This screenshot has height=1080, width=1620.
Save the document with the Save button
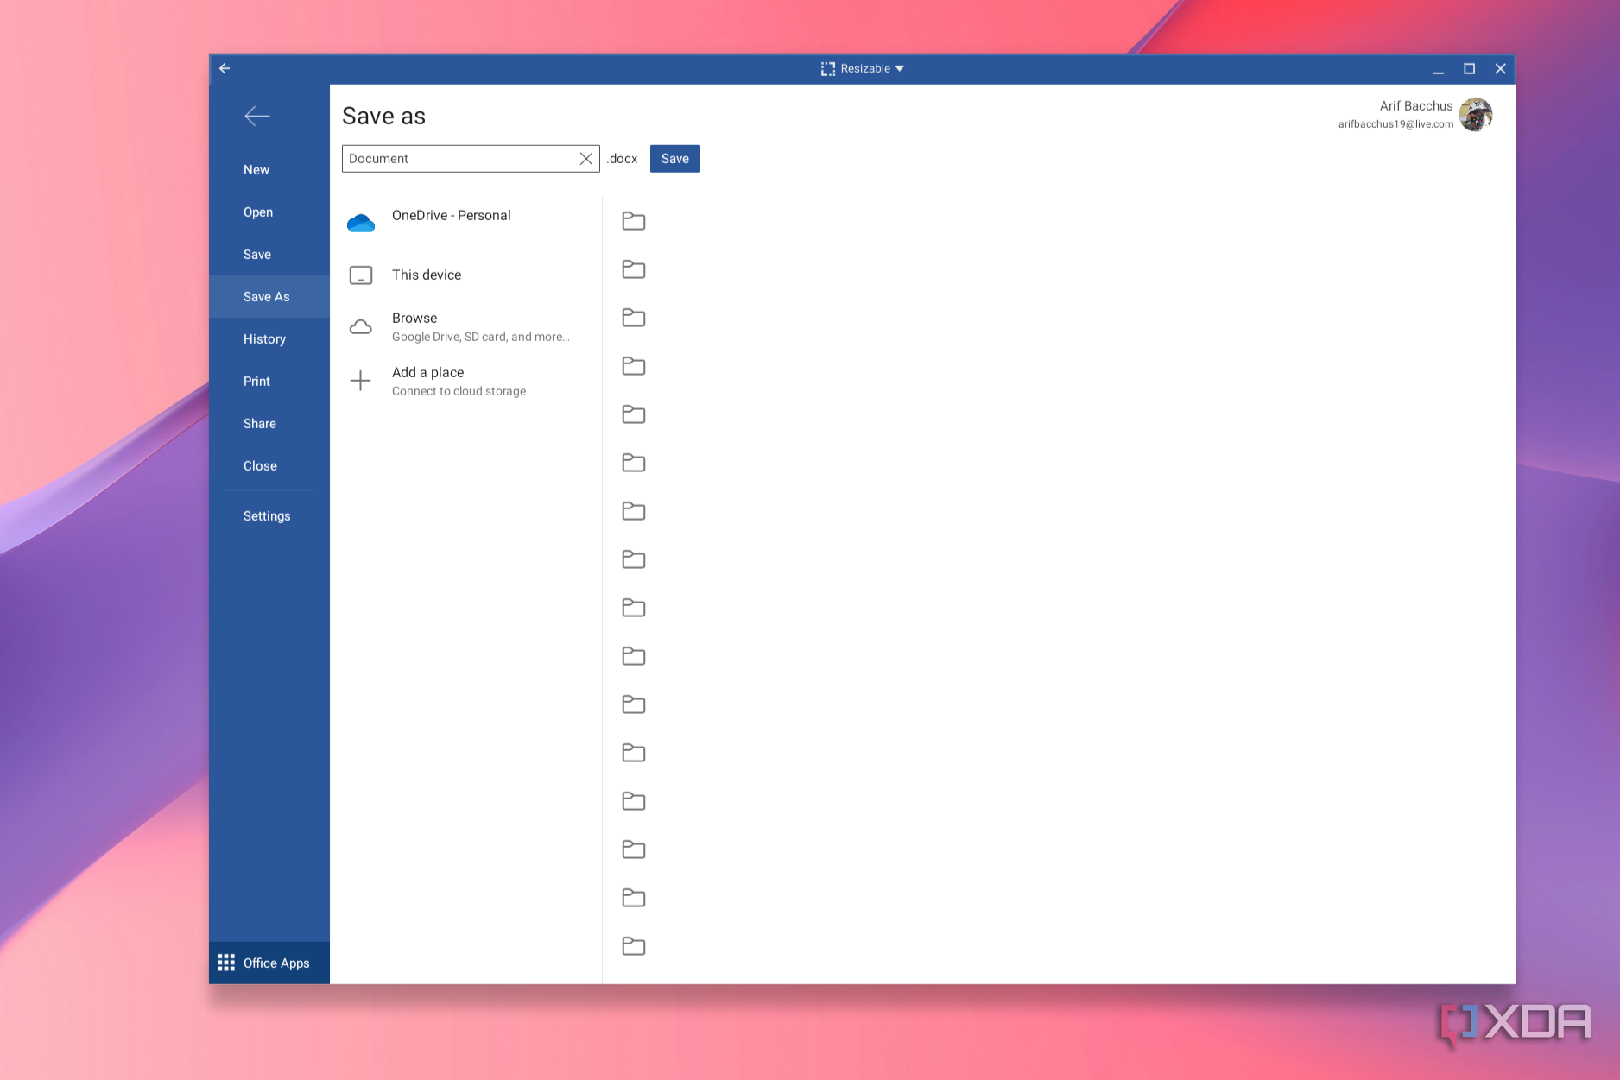pyautogui.click(x=674, y=158)
